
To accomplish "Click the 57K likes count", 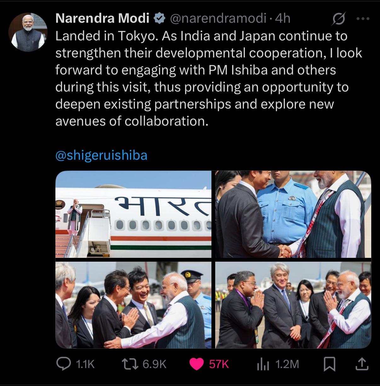I will tap(219, 364).
